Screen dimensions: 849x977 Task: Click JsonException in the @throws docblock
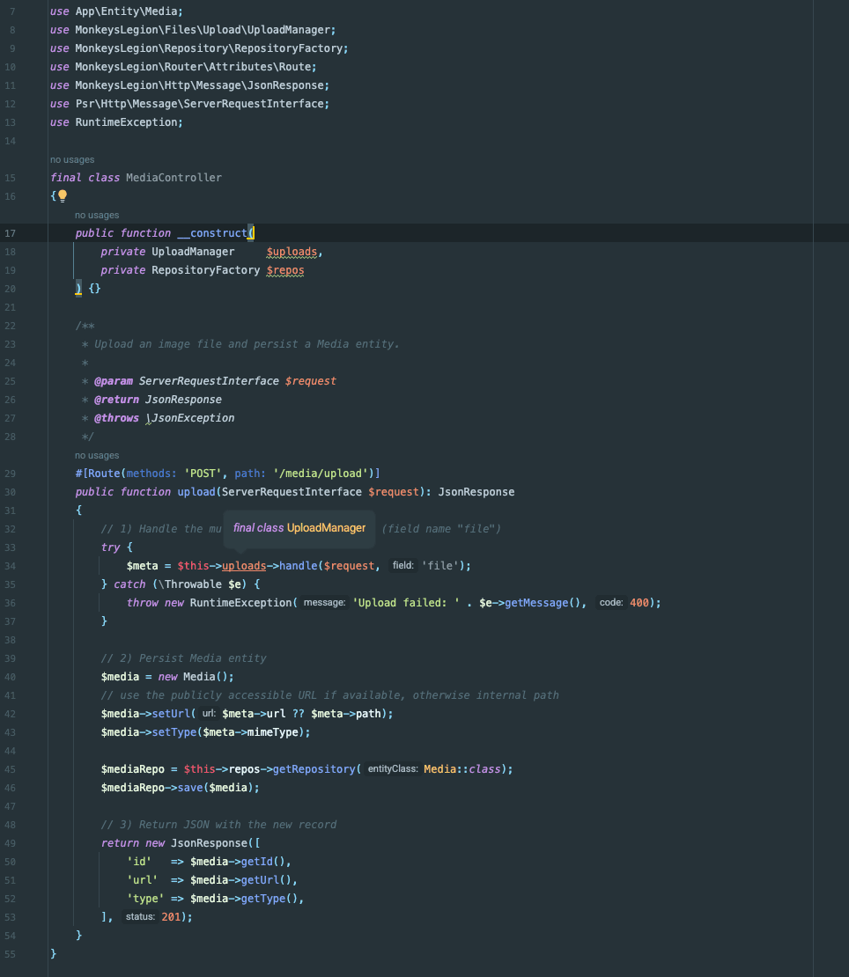[193, 418]
